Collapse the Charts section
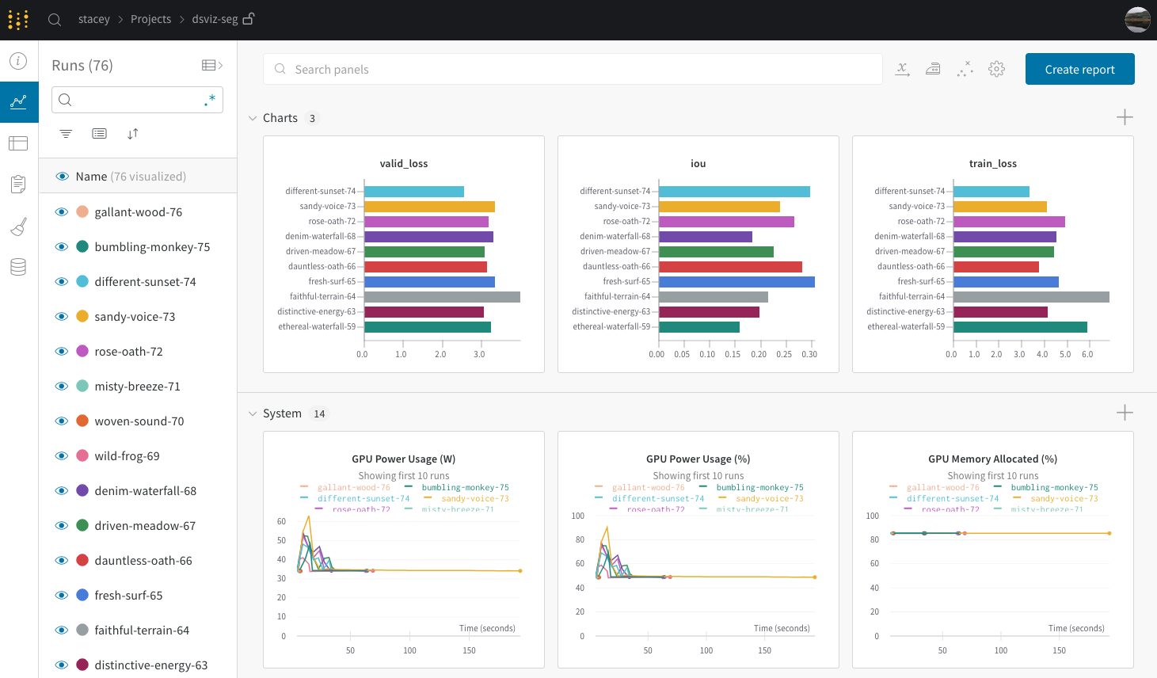The height and width of the screenshot is (678, 1157). (x=253, y=118)
